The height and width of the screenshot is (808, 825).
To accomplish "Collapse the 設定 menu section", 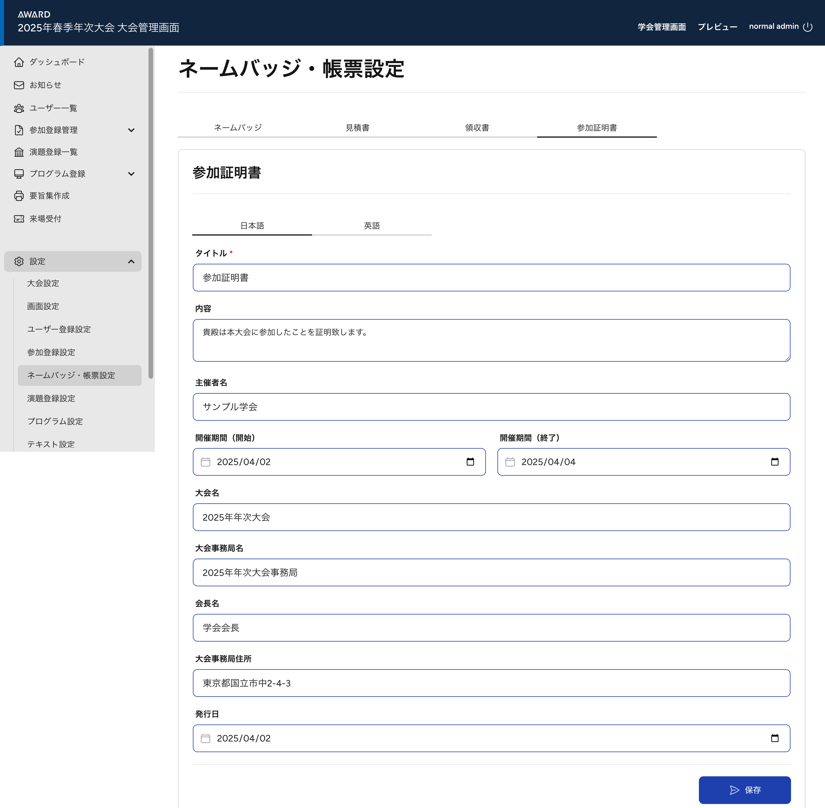I will coord(131,261).
